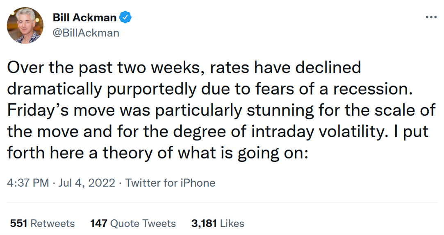View the 551 Retweets list
Image resolution: width=444 pixels, height=235 pixels.
pos(42,224)
